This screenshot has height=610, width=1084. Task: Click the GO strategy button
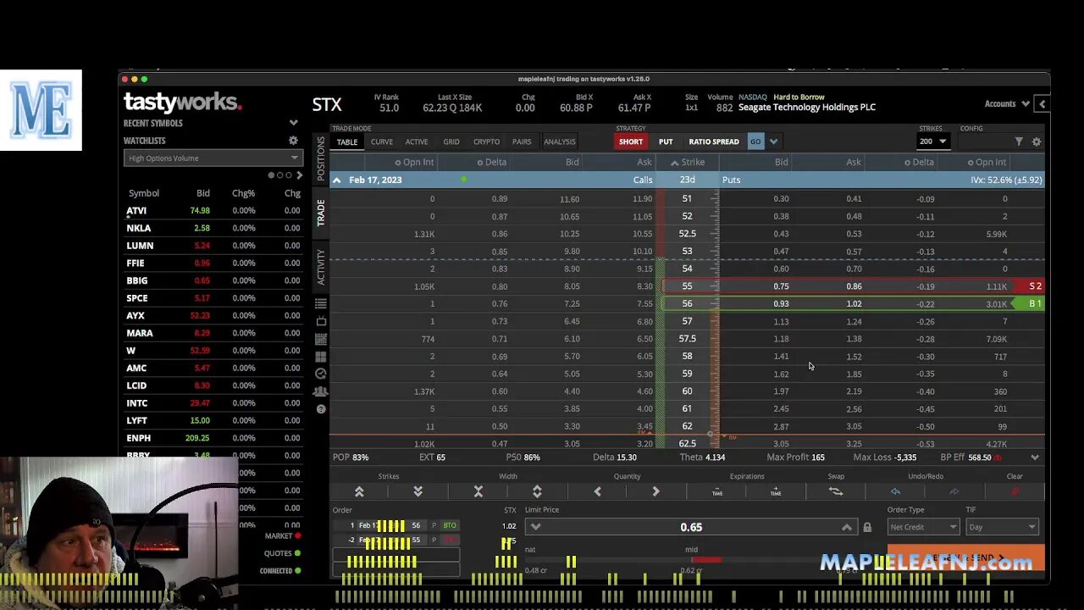tap(755, 141)
